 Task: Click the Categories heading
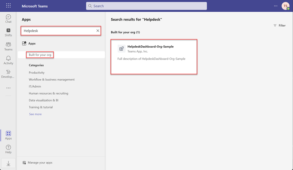36,65
